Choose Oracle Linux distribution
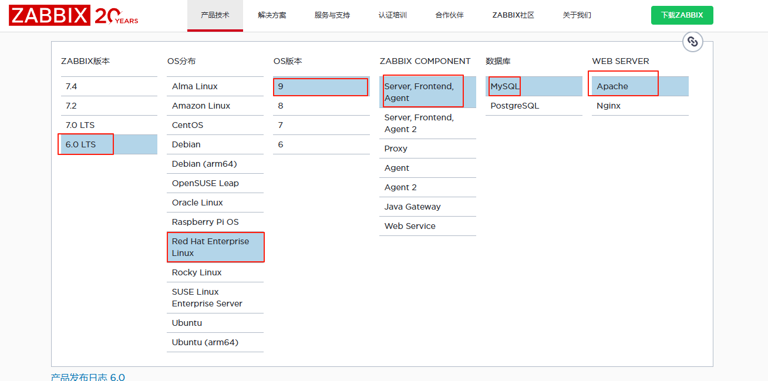Image resolution: width=768 pixels, height=381 pixels. [215, 203]
